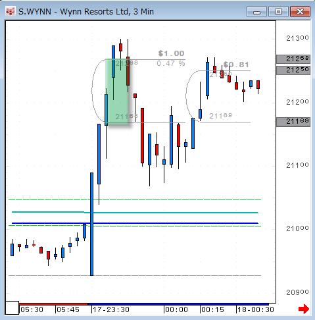Click the 00:00 time axis label

(176, 309)
